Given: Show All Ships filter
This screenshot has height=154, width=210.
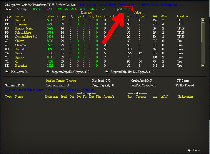Looking at the screenshot, I should coord(22,9).
